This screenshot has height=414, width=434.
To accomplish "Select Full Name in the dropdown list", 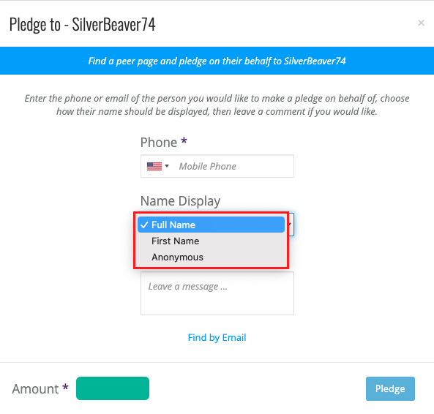I will 211,225.
